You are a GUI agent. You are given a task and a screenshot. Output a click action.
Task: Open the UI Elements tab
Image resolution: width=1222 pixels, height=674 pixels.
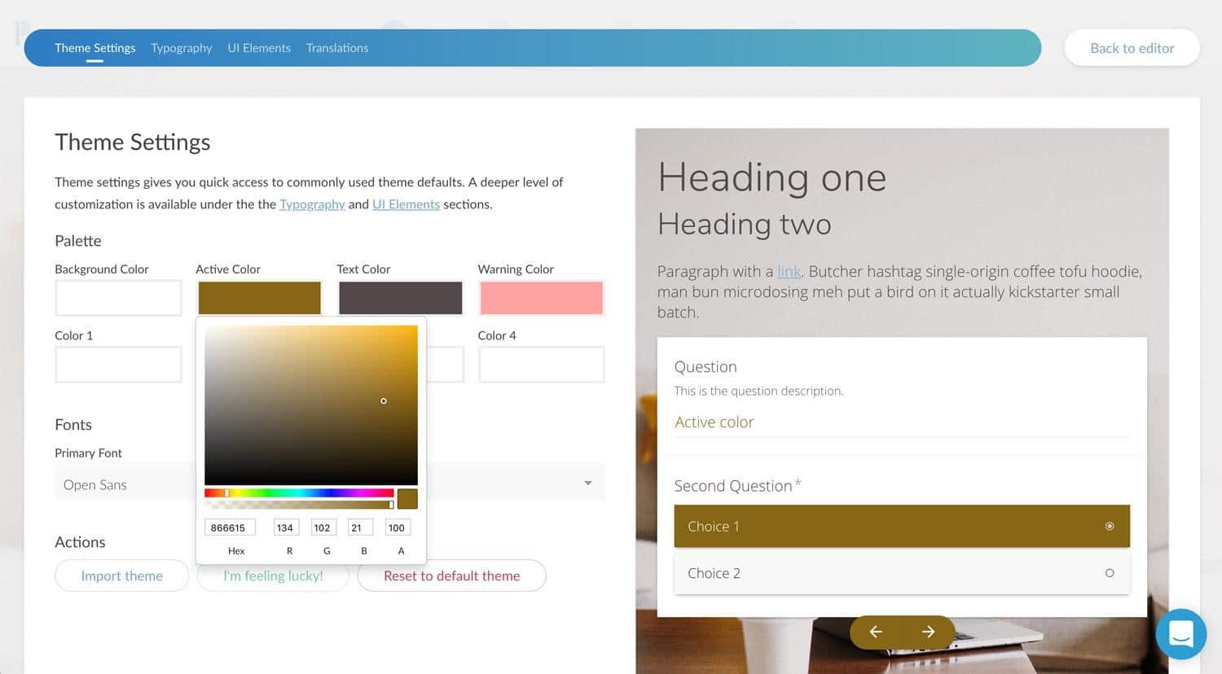[259, 48]
